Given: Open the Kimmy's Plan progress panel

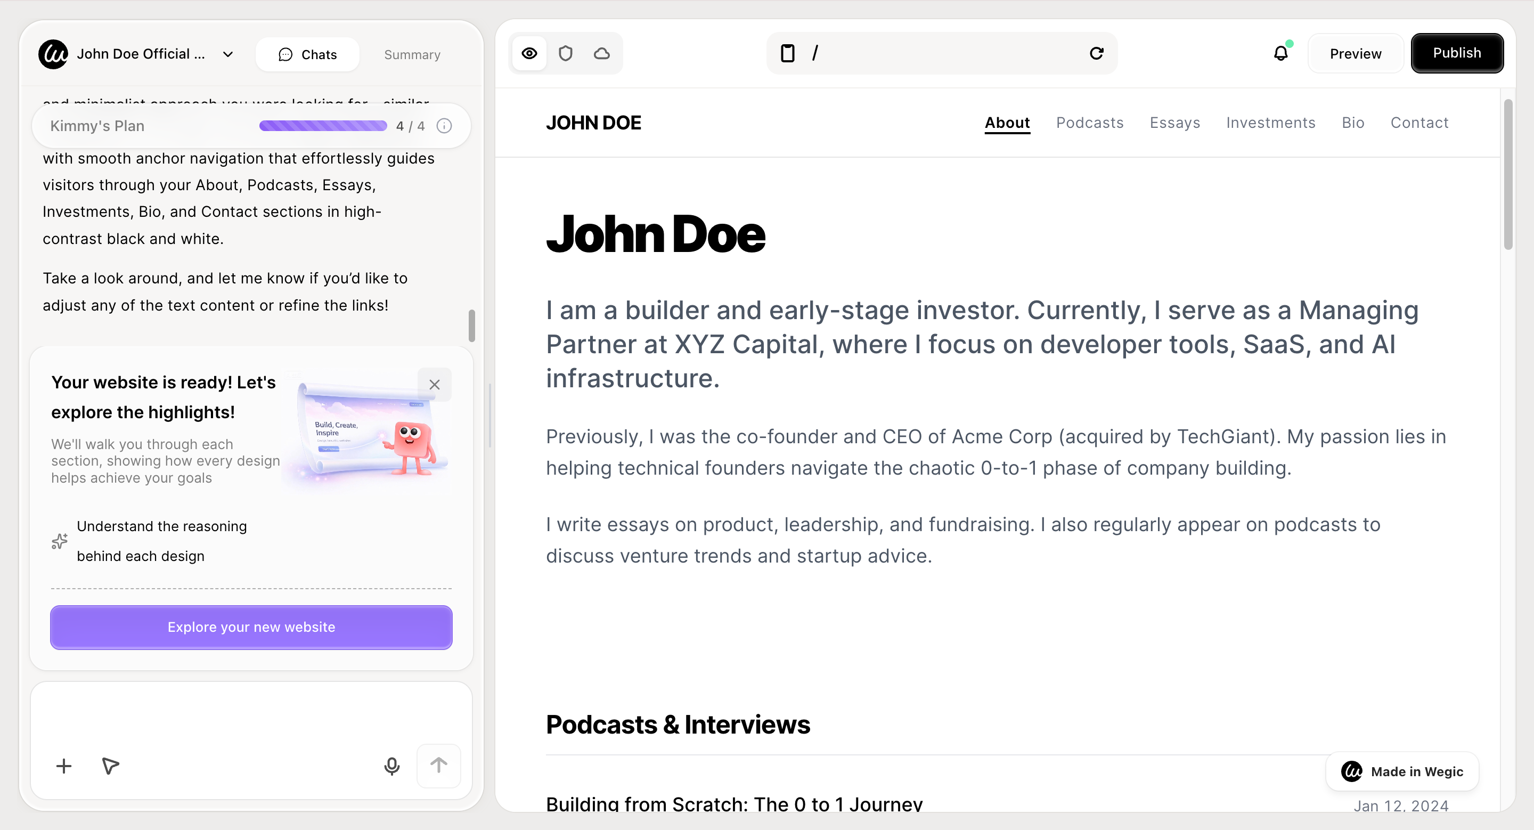Looking at the screenshot, I should 97,126.
